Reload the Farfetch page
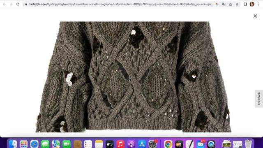The width and height of the screenshot is (263, 148). click(18, 4)
